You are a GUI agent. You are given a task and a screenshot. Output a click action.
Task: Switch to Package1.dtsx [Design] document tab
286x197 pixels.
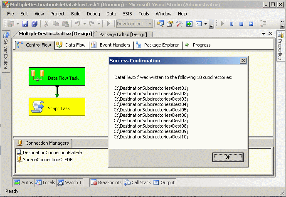pyautogui.click(x=123, y=34)
